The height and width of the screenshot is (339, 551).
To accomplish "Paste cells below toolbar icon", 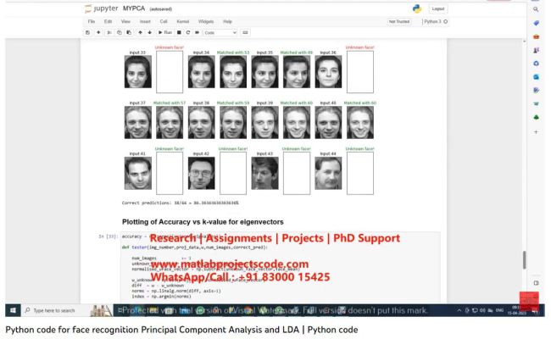I will tap(129, 32).
